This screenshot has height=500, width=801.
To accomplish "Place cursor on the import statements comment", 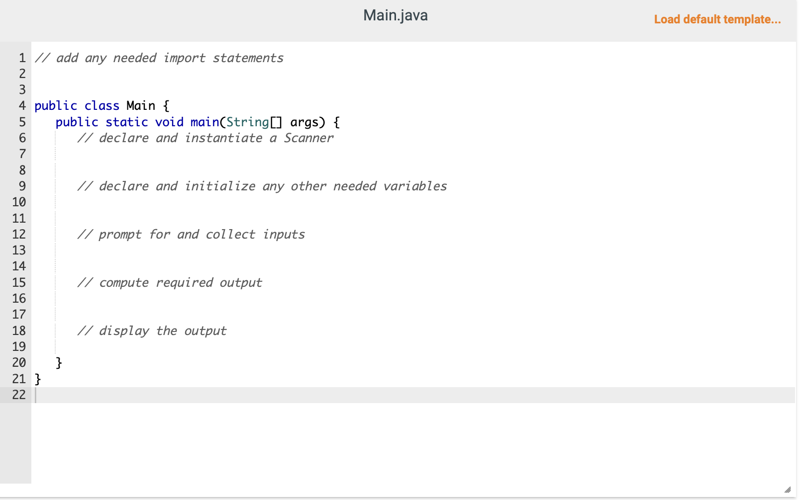I will click(158, 58).
